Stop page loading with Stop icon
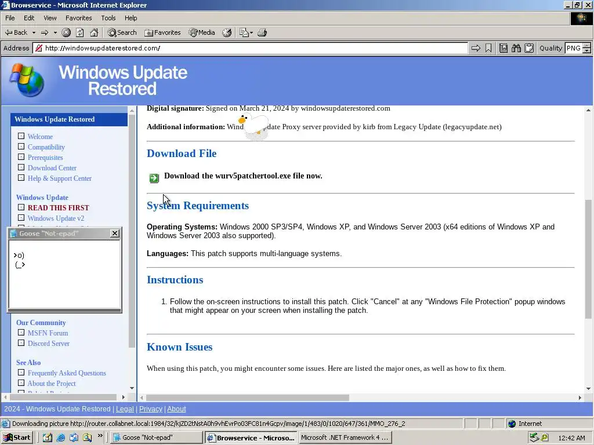Screen dimensions: 594x445 tap(66, 32)
